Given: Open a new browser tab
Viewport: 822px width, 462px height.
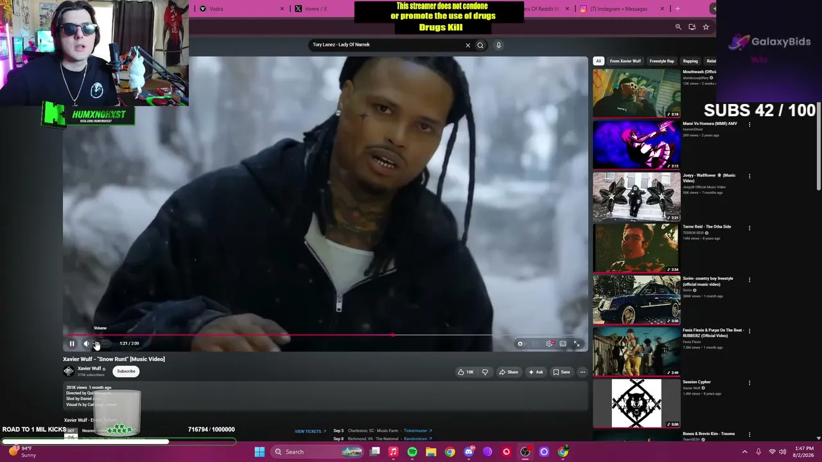Looking at the screenshot, I should pos(677,9).
